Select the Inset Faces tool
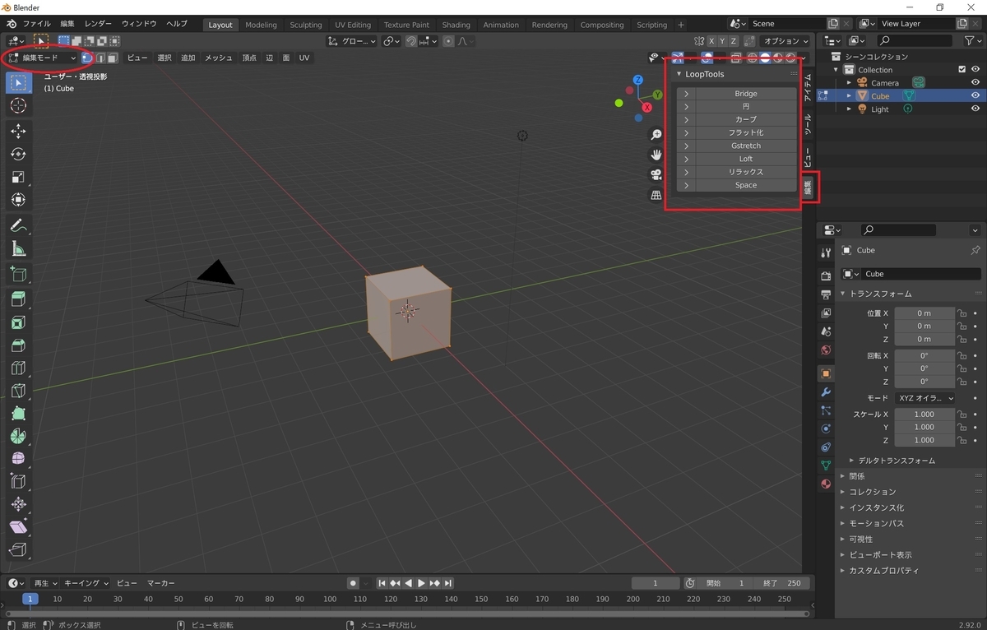Viewport: 987px width, 630px height. coord(18,322)
